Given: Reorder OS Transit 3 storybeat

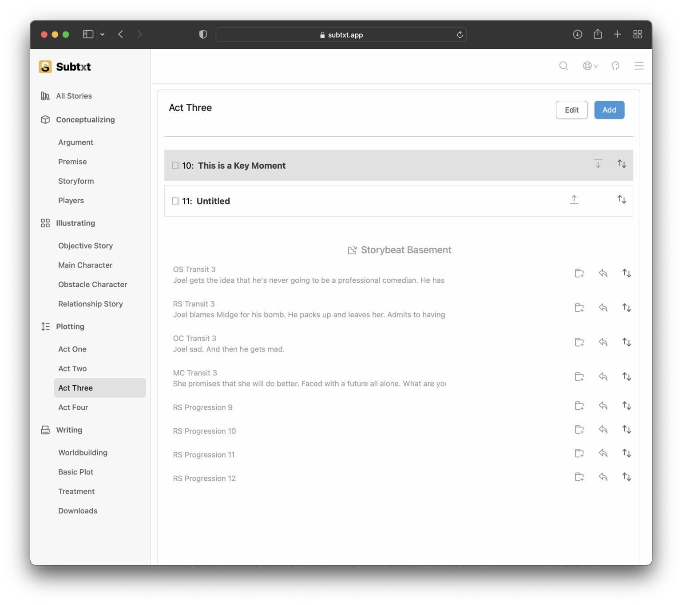Looking at the screenshot, I should pyautogui.click(x=626, y=273).
